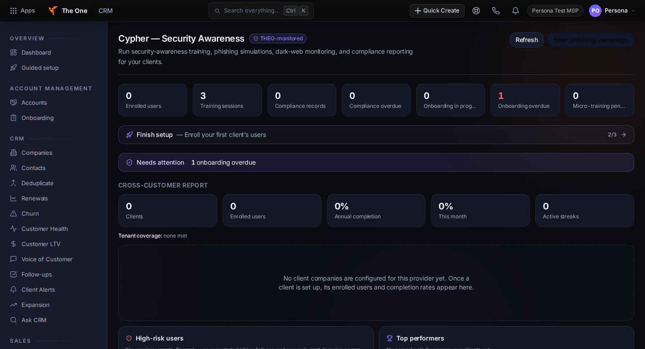Viewport: 645px width, 349px height.
Task: Open the support lifebuoy icon
Action: [x=476, y=11]
